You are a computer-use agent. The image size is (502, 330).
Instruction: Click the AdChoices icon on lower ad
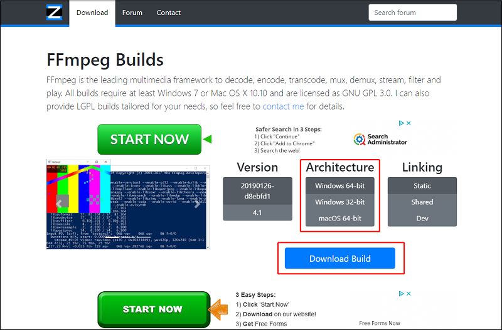401,294
